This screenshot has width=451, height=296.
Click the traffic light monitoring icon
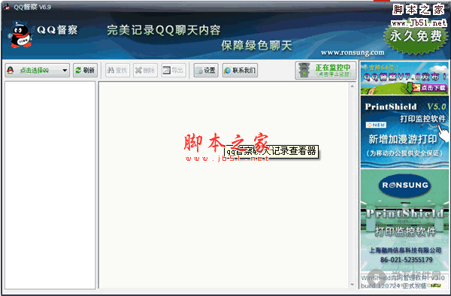[304, 70]
